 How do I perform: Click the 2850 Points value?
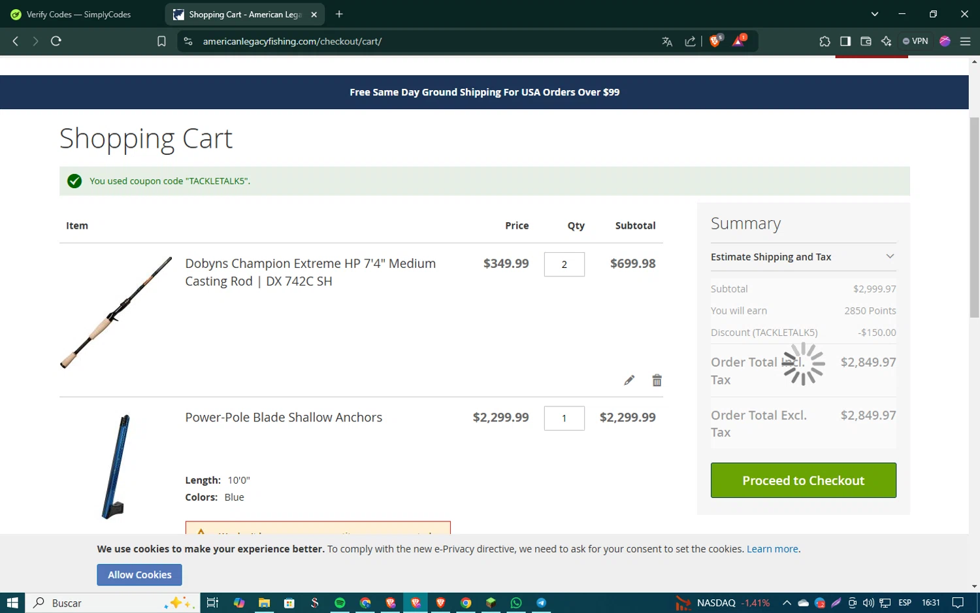[870, 311]
